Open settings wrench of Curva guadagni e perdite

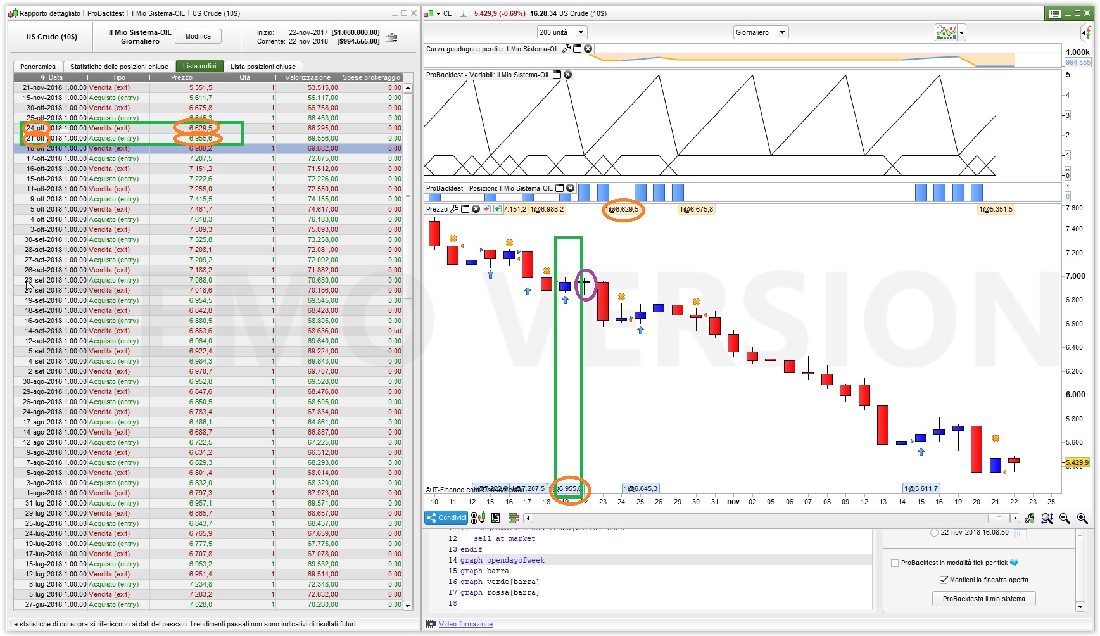coord(567,49)
